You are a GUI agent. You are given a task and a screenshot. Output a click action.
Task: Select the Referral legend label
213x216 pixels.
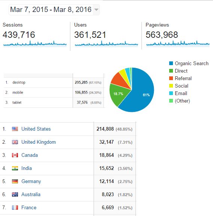coord(183,78)
